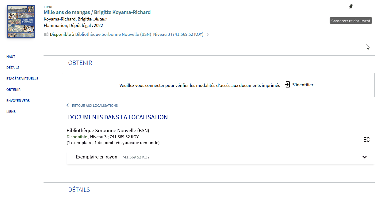Open the ENVOYER VERS section
379x197 pixels.
18,100
